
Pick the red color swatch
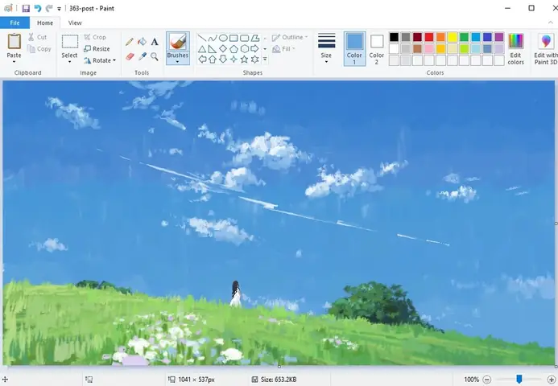pyautogui.click(x=429, y=37)
